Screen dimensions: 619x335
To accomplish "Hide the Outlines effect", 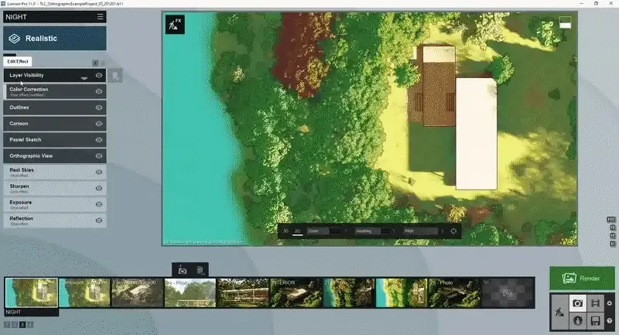I will (x=99, y=108).
